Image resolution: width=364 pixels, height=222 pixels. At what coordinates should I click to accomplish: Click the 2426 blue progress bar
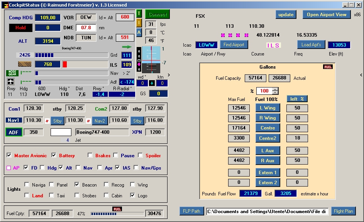point(71,55)
